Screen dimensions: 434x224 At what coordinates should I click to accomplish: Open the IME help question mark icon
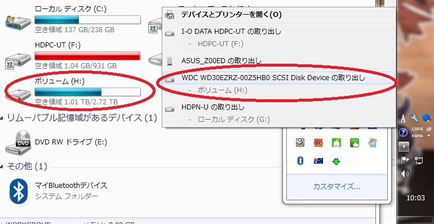[403, 133]
